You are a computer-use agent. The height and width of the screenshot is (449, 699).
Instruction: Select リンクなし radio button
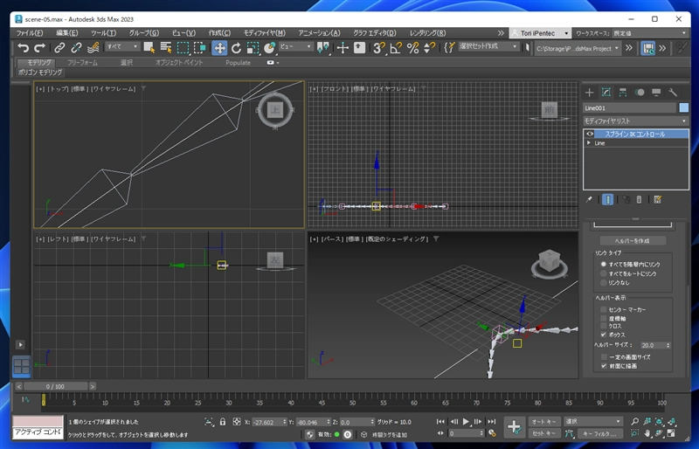[604, 283]
